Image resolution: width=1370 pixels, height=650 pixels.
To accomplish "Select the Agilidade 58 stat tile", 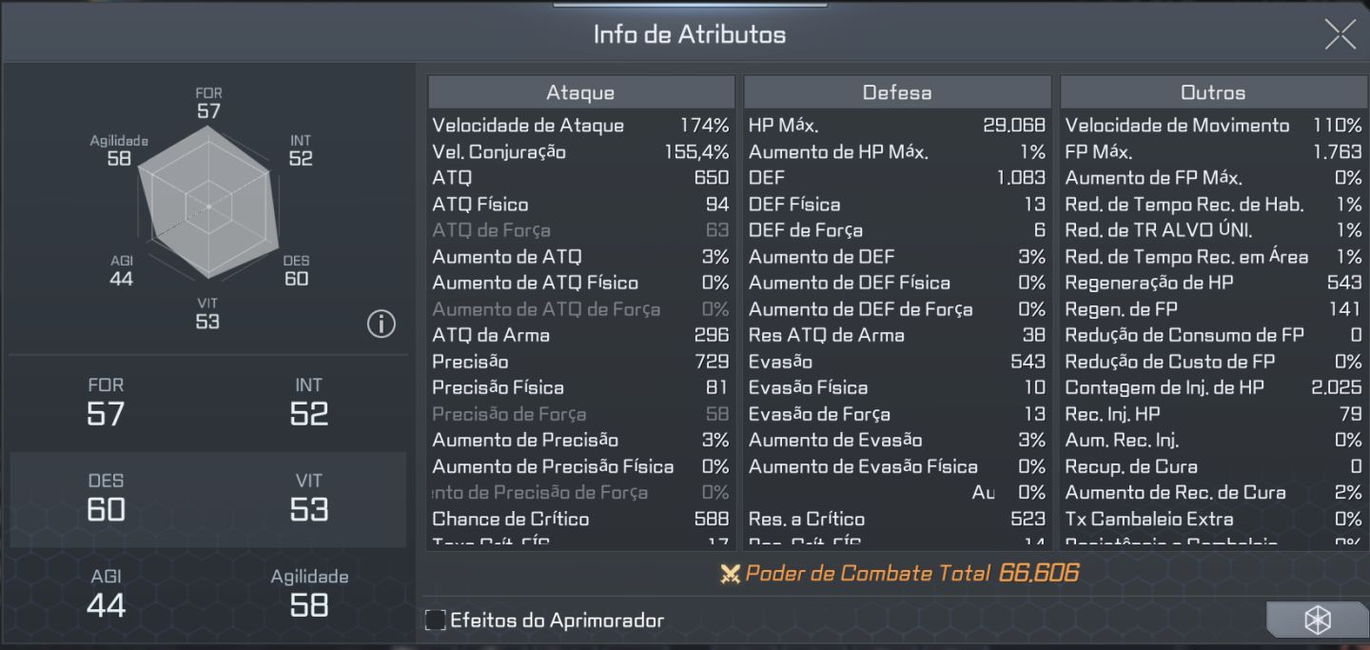I will [308, 594].
